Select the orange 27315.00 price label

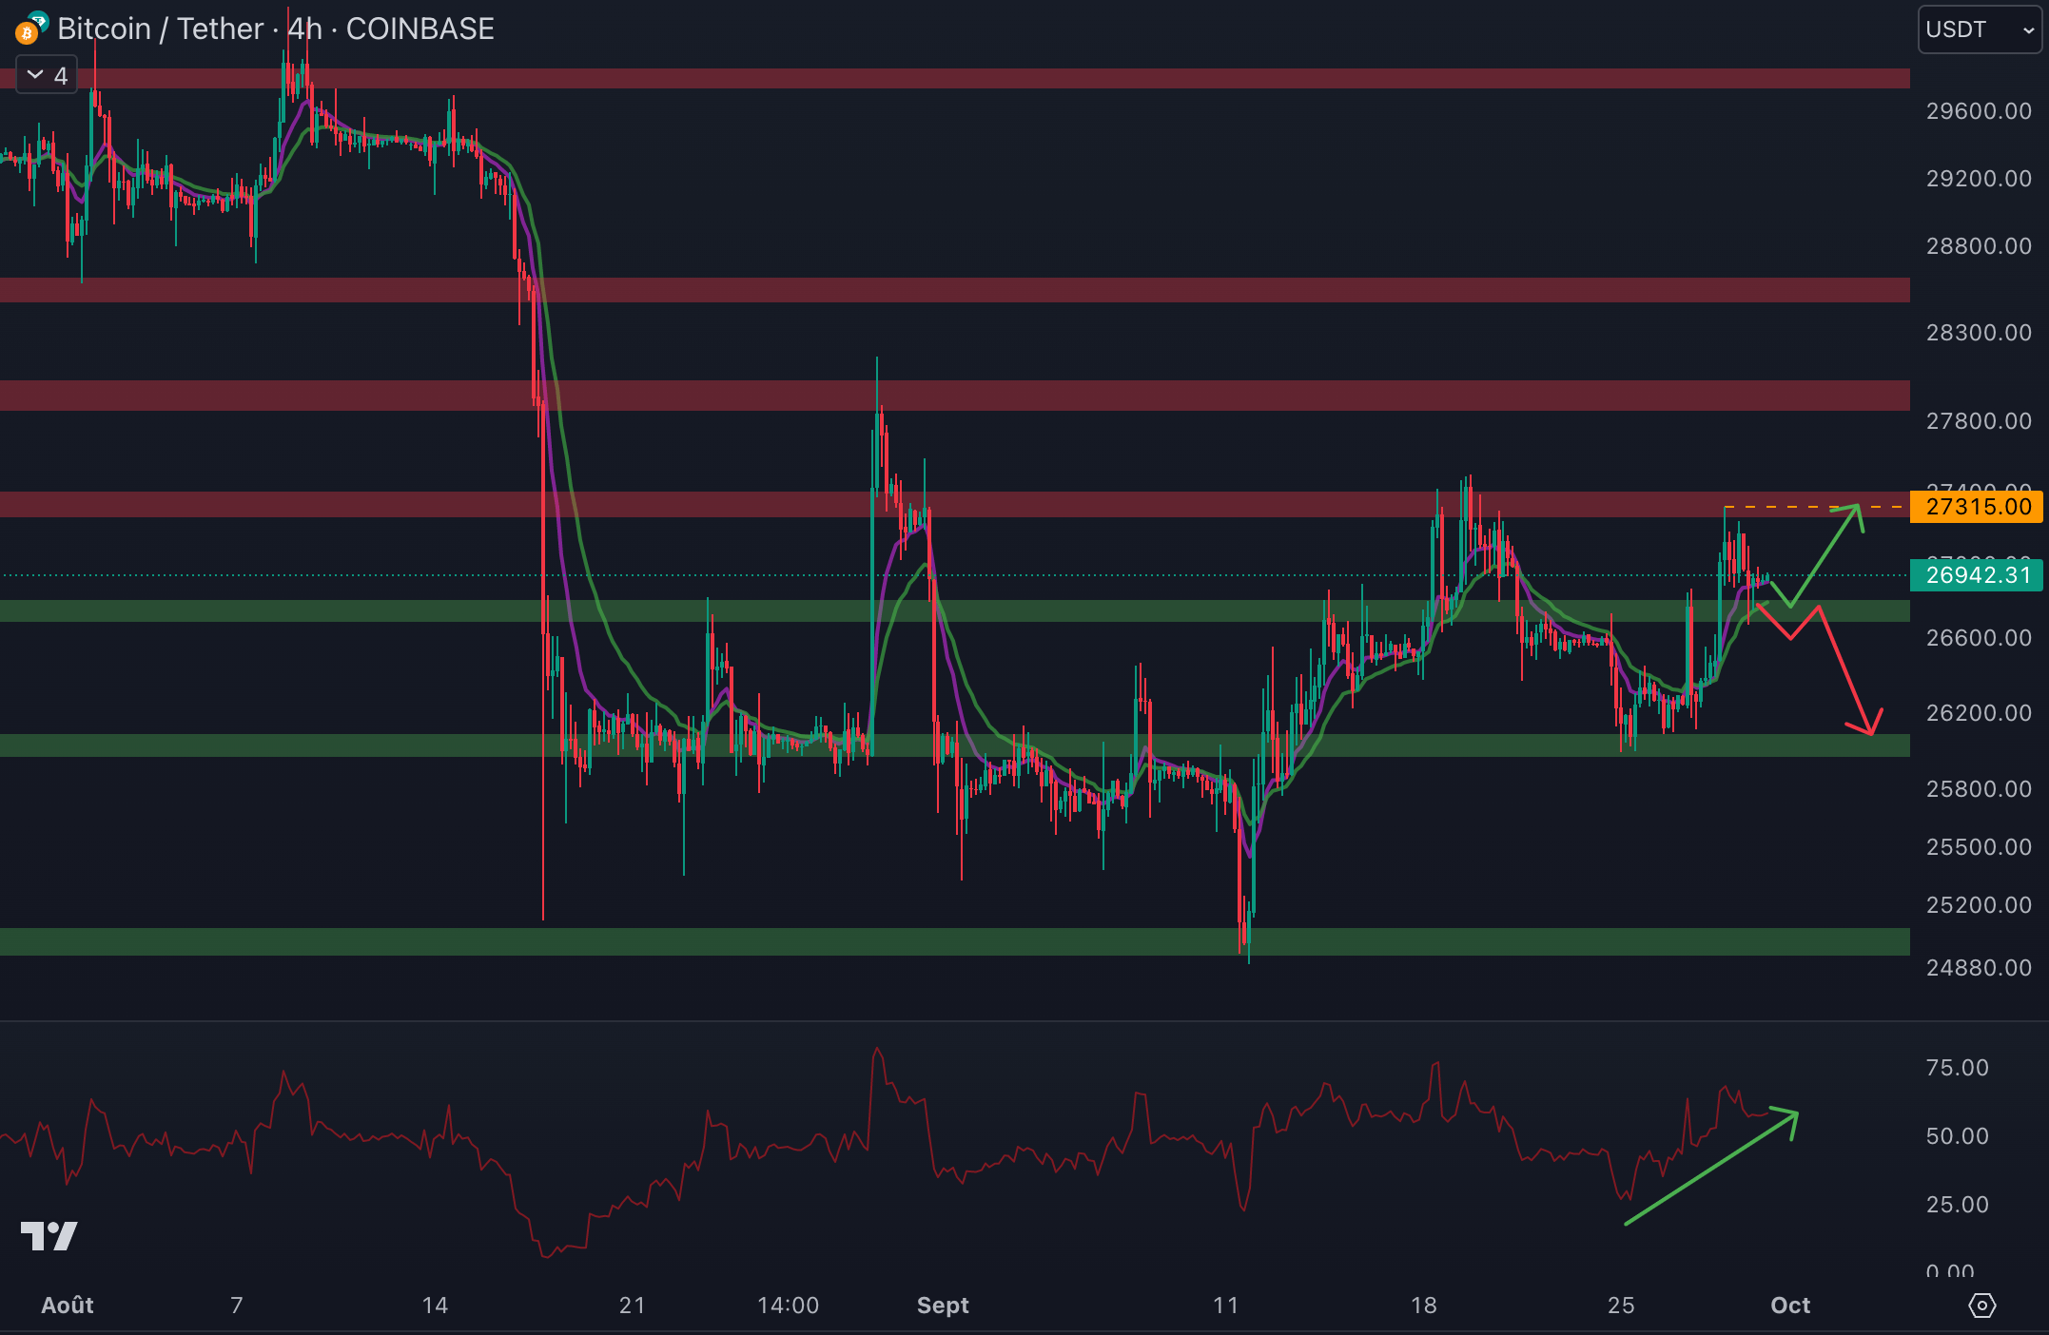pos(1977,507)
